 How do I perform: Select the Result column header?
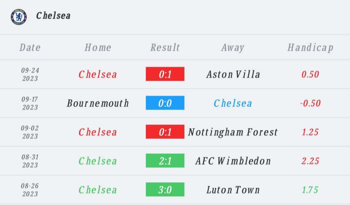pos(165,48)
